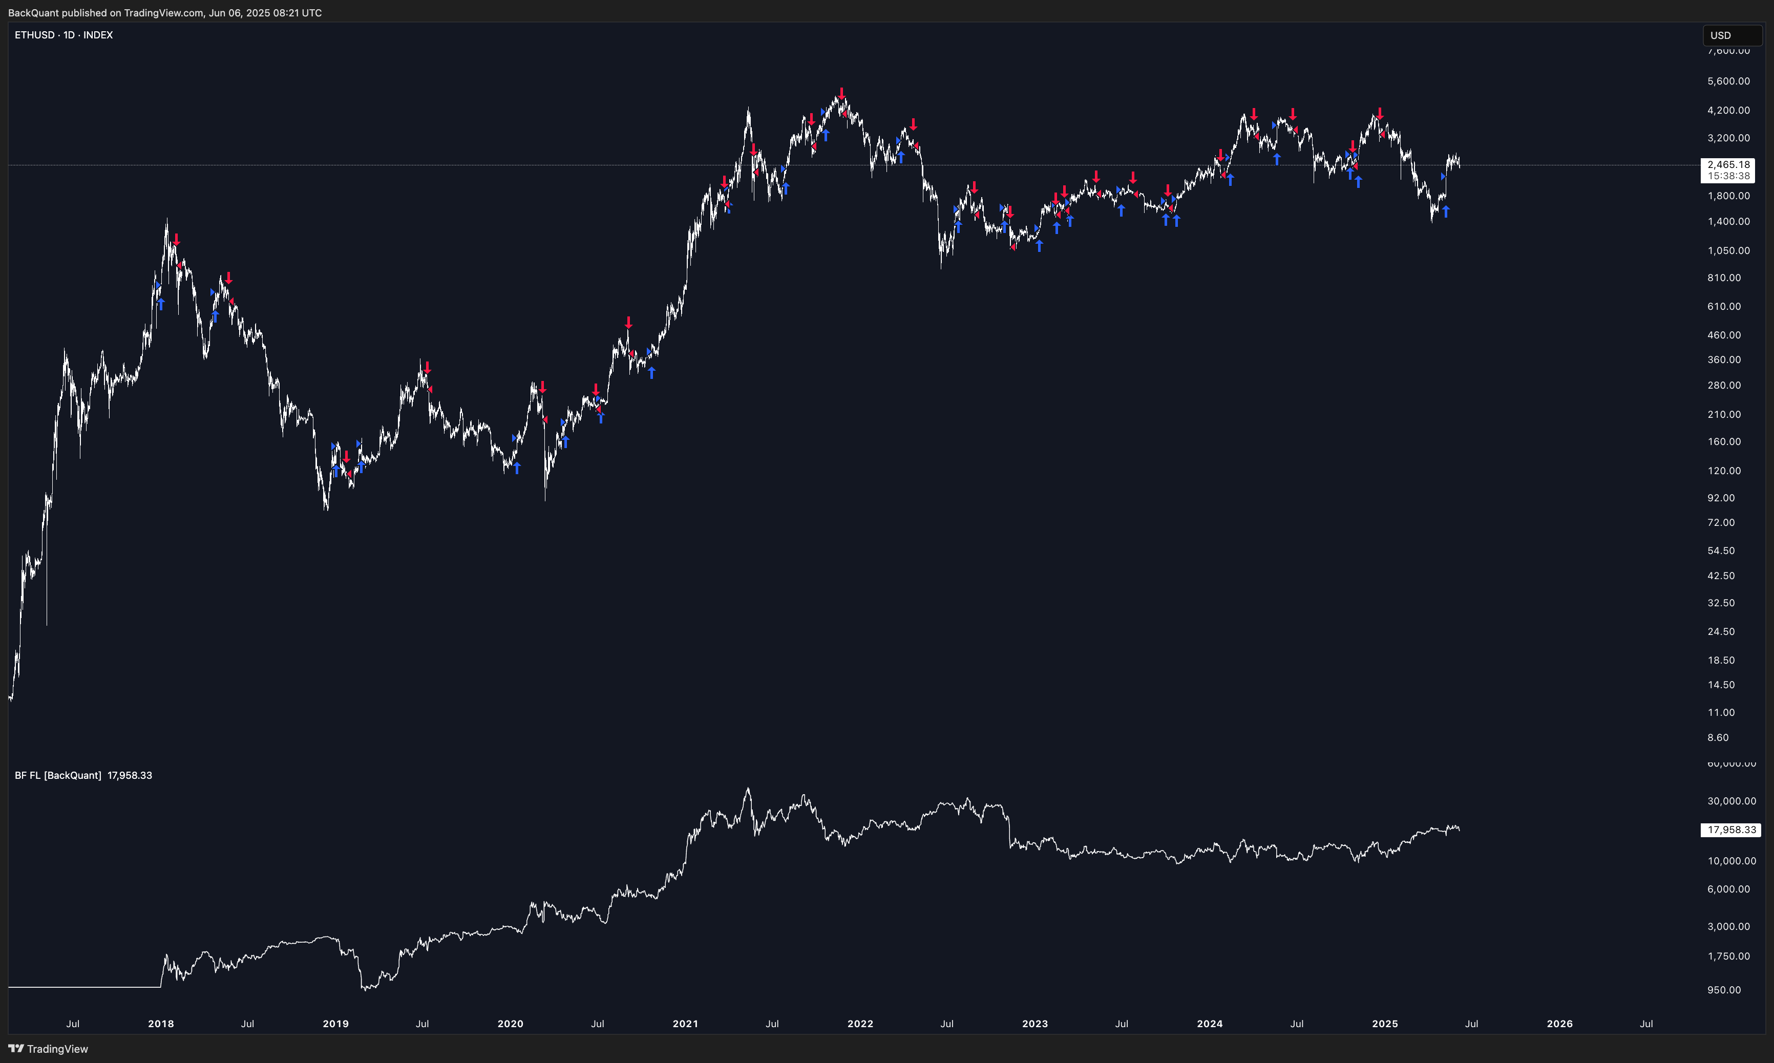Click the 2018 label on the time axis
The height and width of the screenshot is (1063, 1774).
(160, 1024)
